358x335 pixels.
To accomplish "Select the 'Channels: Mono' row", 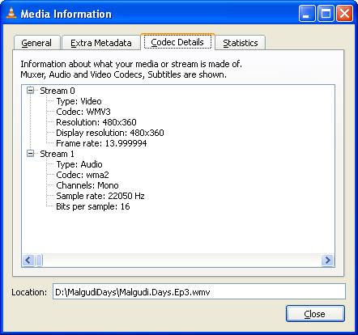I will tap(87, 185).
